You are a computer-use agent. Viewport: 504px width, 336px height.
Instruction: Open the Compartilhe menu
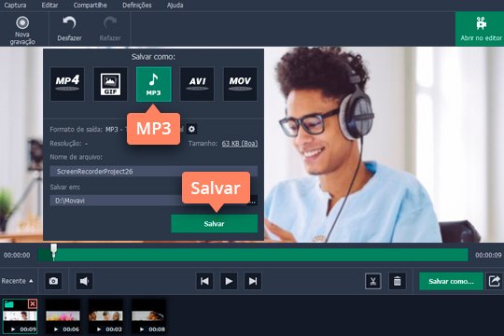[91, 6]
